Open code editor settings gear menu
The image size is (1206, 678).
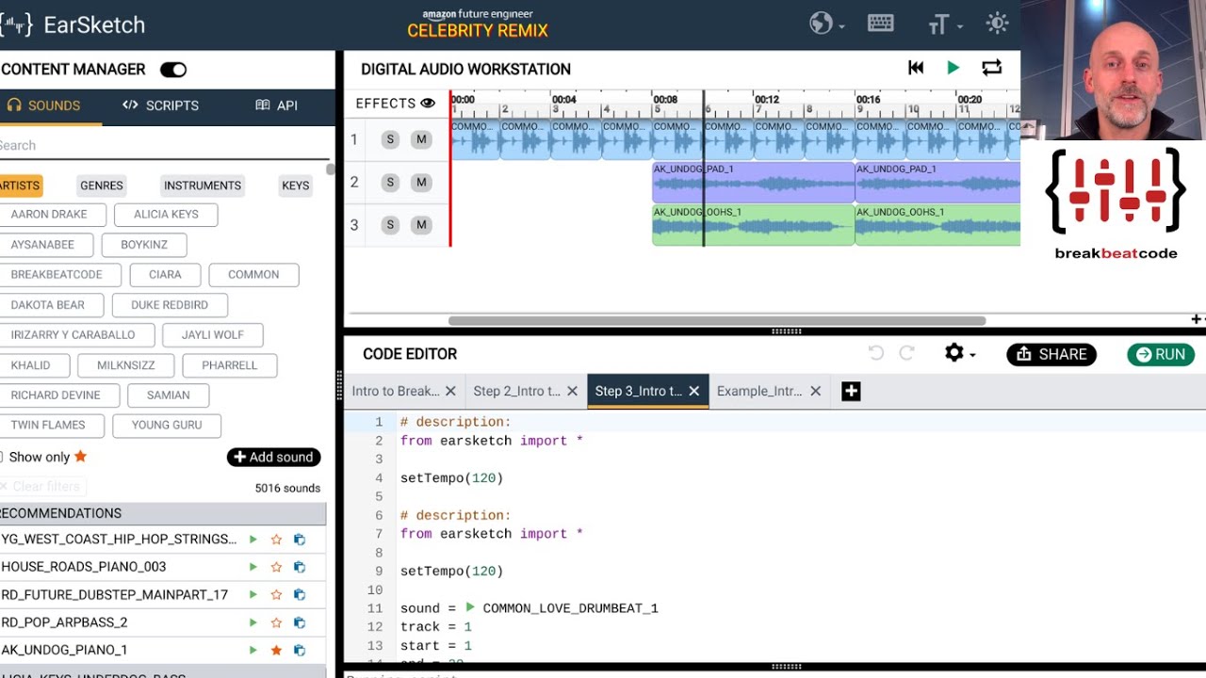pyautogui.click(x=959, y=353)
